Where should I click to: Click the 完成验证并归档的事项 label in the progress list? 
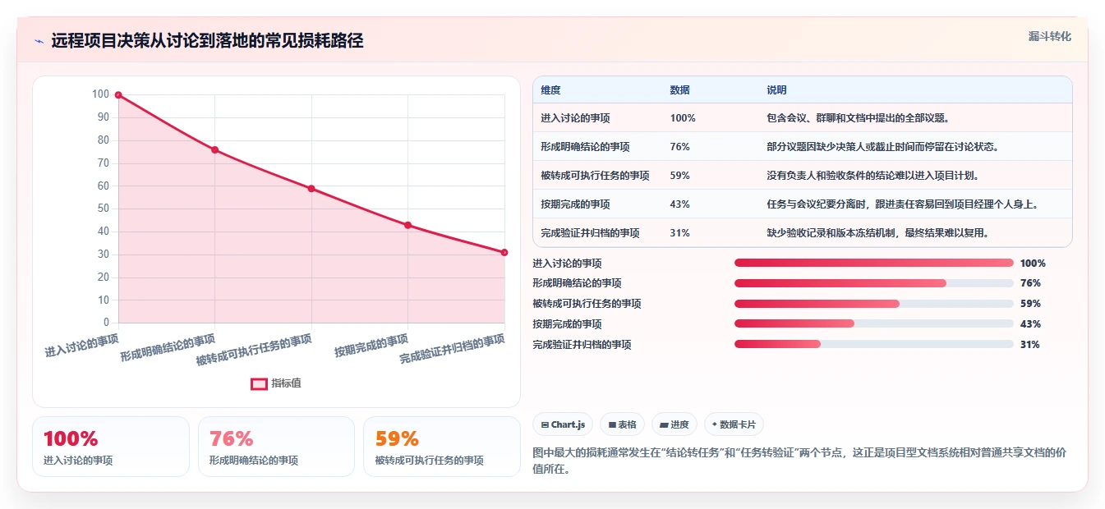pos(582,345)
